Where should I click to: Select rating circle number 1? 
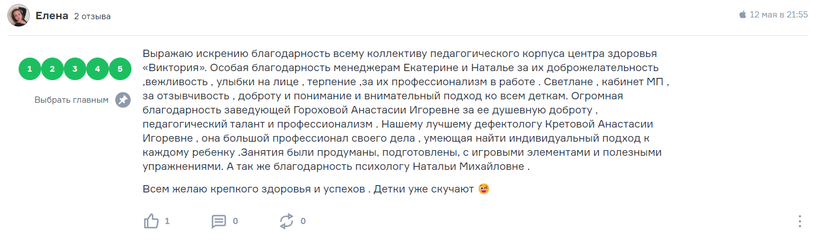29,69
